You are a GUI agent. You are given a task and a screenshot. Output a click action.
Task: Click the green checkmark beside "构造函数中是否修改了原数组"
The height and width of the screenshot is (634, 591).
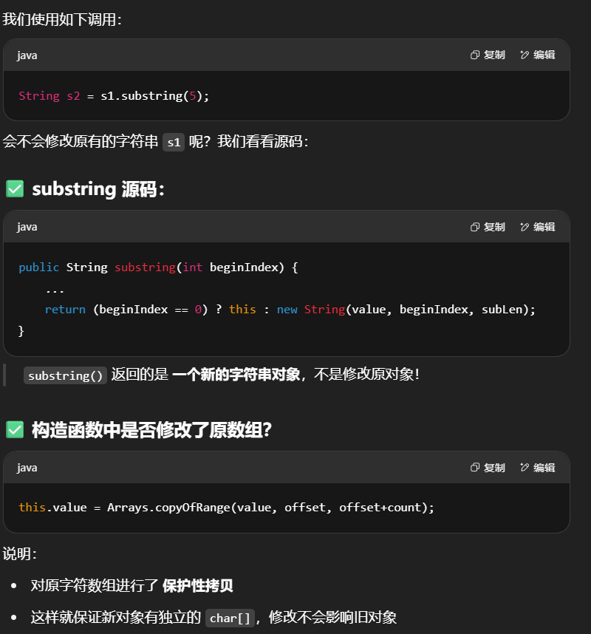tap(15, 429)
